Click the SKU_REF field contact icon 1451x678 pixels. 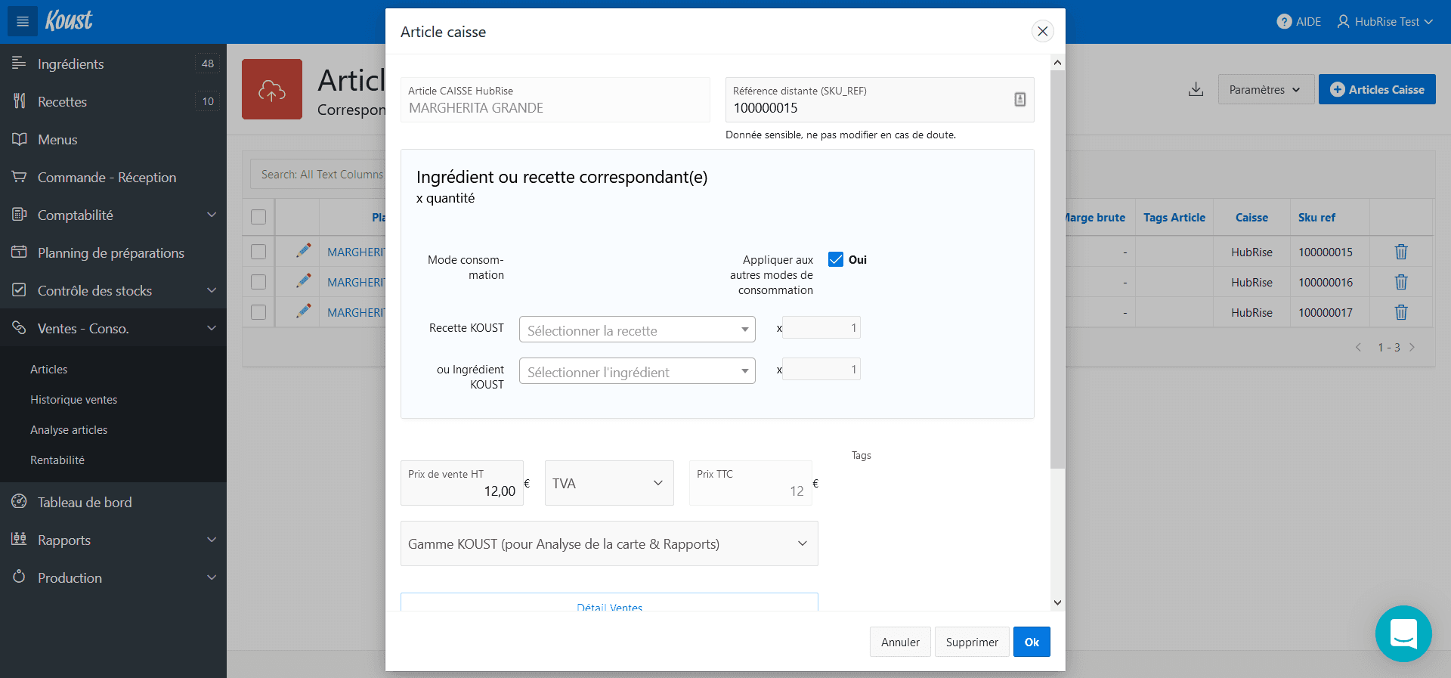tap(1019, 99)
